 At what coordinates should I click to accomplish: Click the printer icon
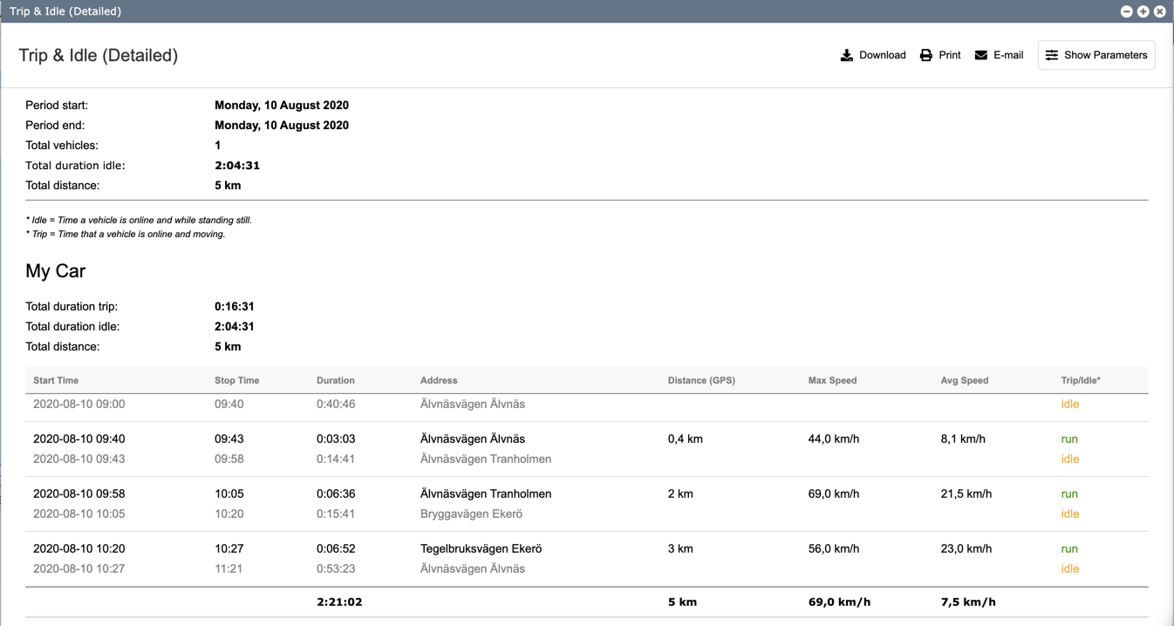926,55
